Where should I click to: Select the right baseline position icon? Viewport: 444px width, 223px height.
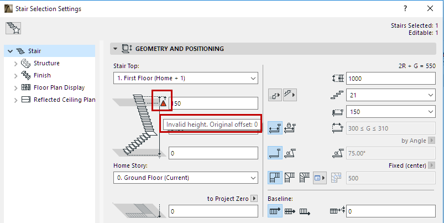(305, 210)
